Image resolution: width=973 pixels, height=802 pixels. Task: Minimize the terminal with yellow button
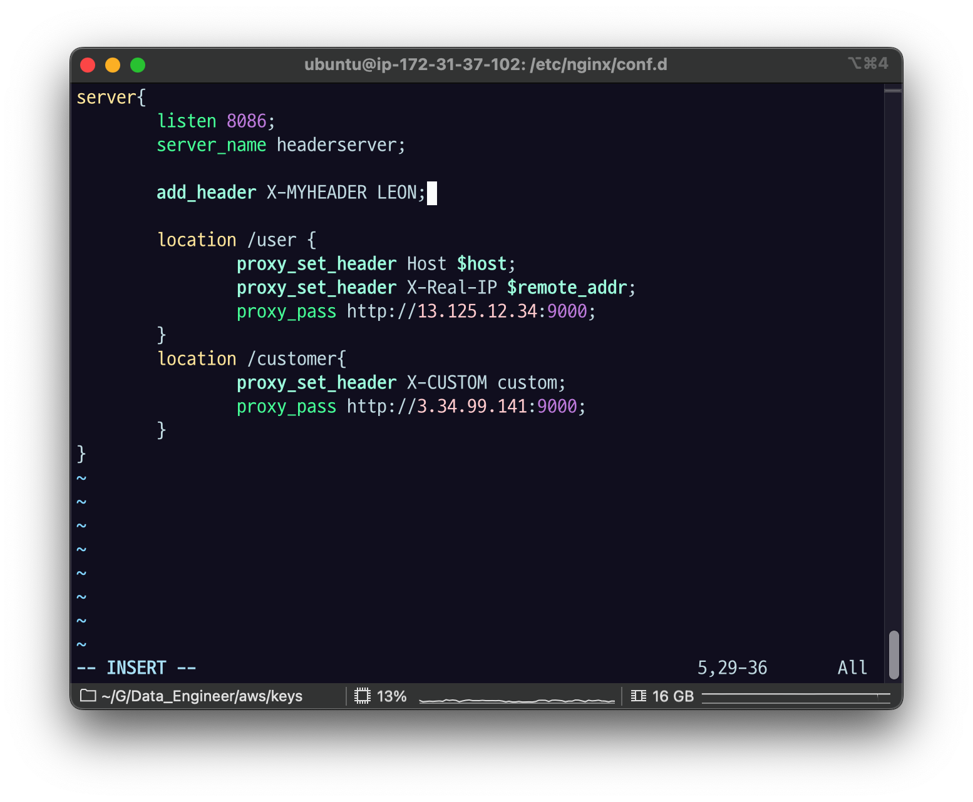click(113, 65)
